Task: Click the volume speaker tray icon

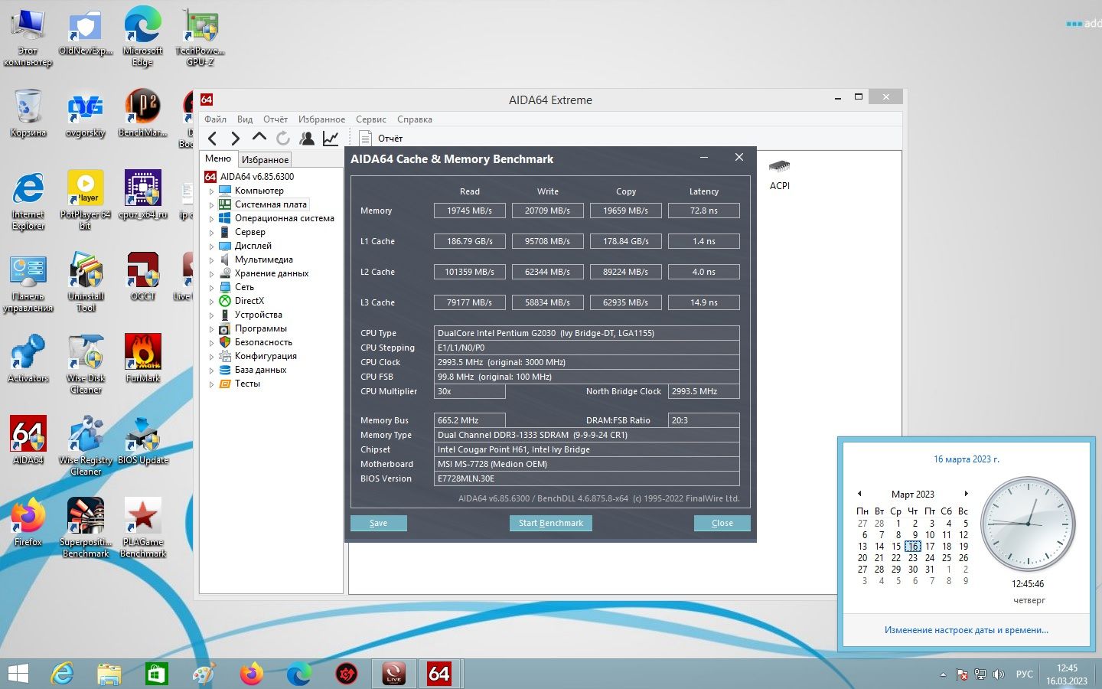Action: click(999, 674)
